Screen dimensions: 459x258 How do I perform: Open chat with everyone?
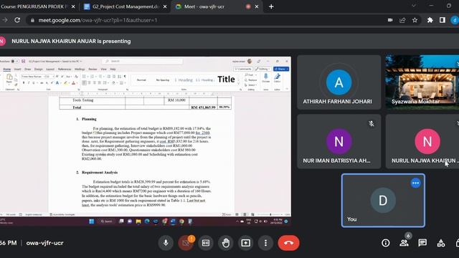[422, 243]
